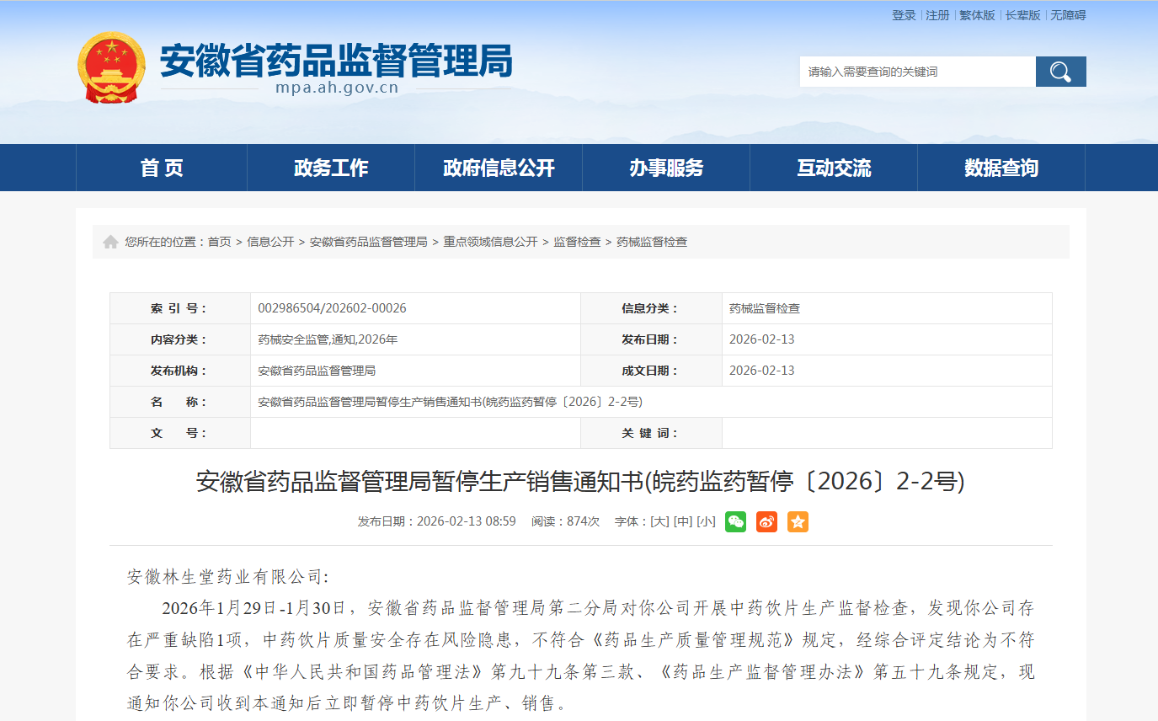Click the magnifier search button

tap(1060, 72)
